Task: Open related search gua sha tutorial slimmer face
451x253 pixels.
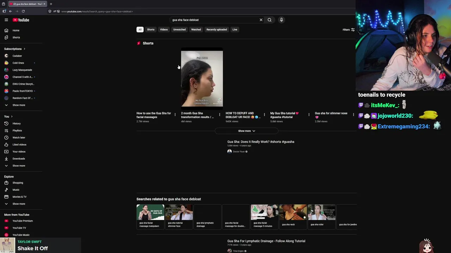Action: pyautogui.click(x=179, y=216)
